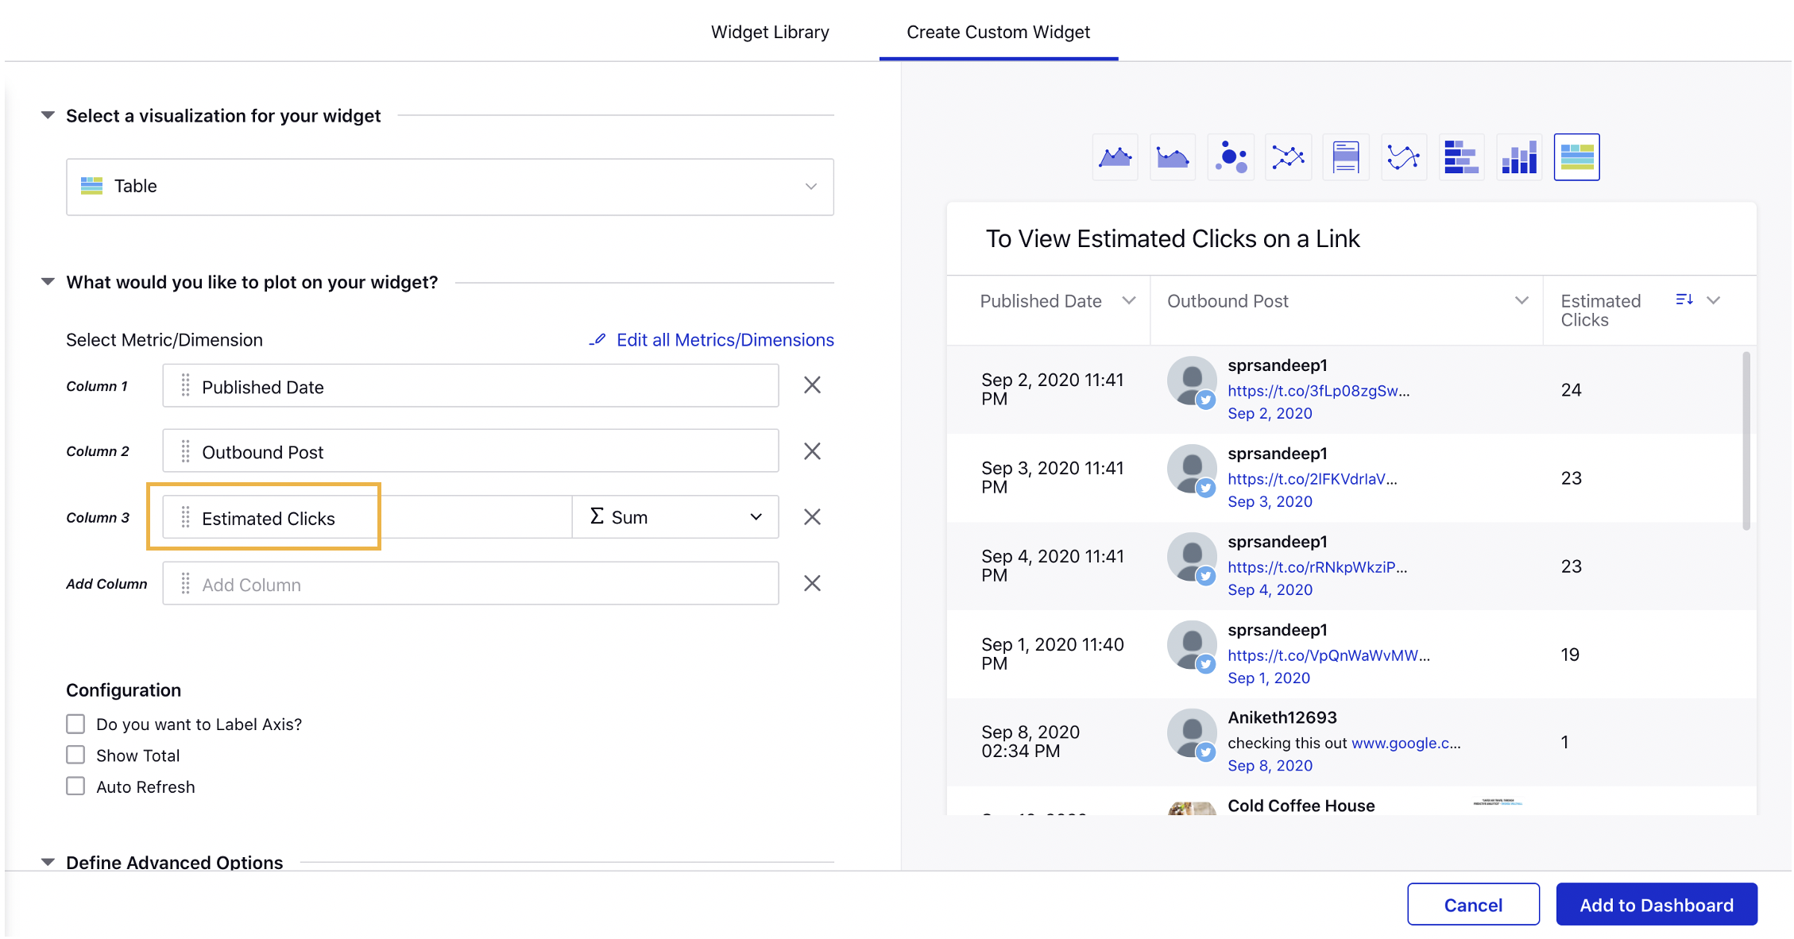This screenshot has height=939, width=1794.
Task: Select the area chart visualization icon
Action: point(1116,156)
